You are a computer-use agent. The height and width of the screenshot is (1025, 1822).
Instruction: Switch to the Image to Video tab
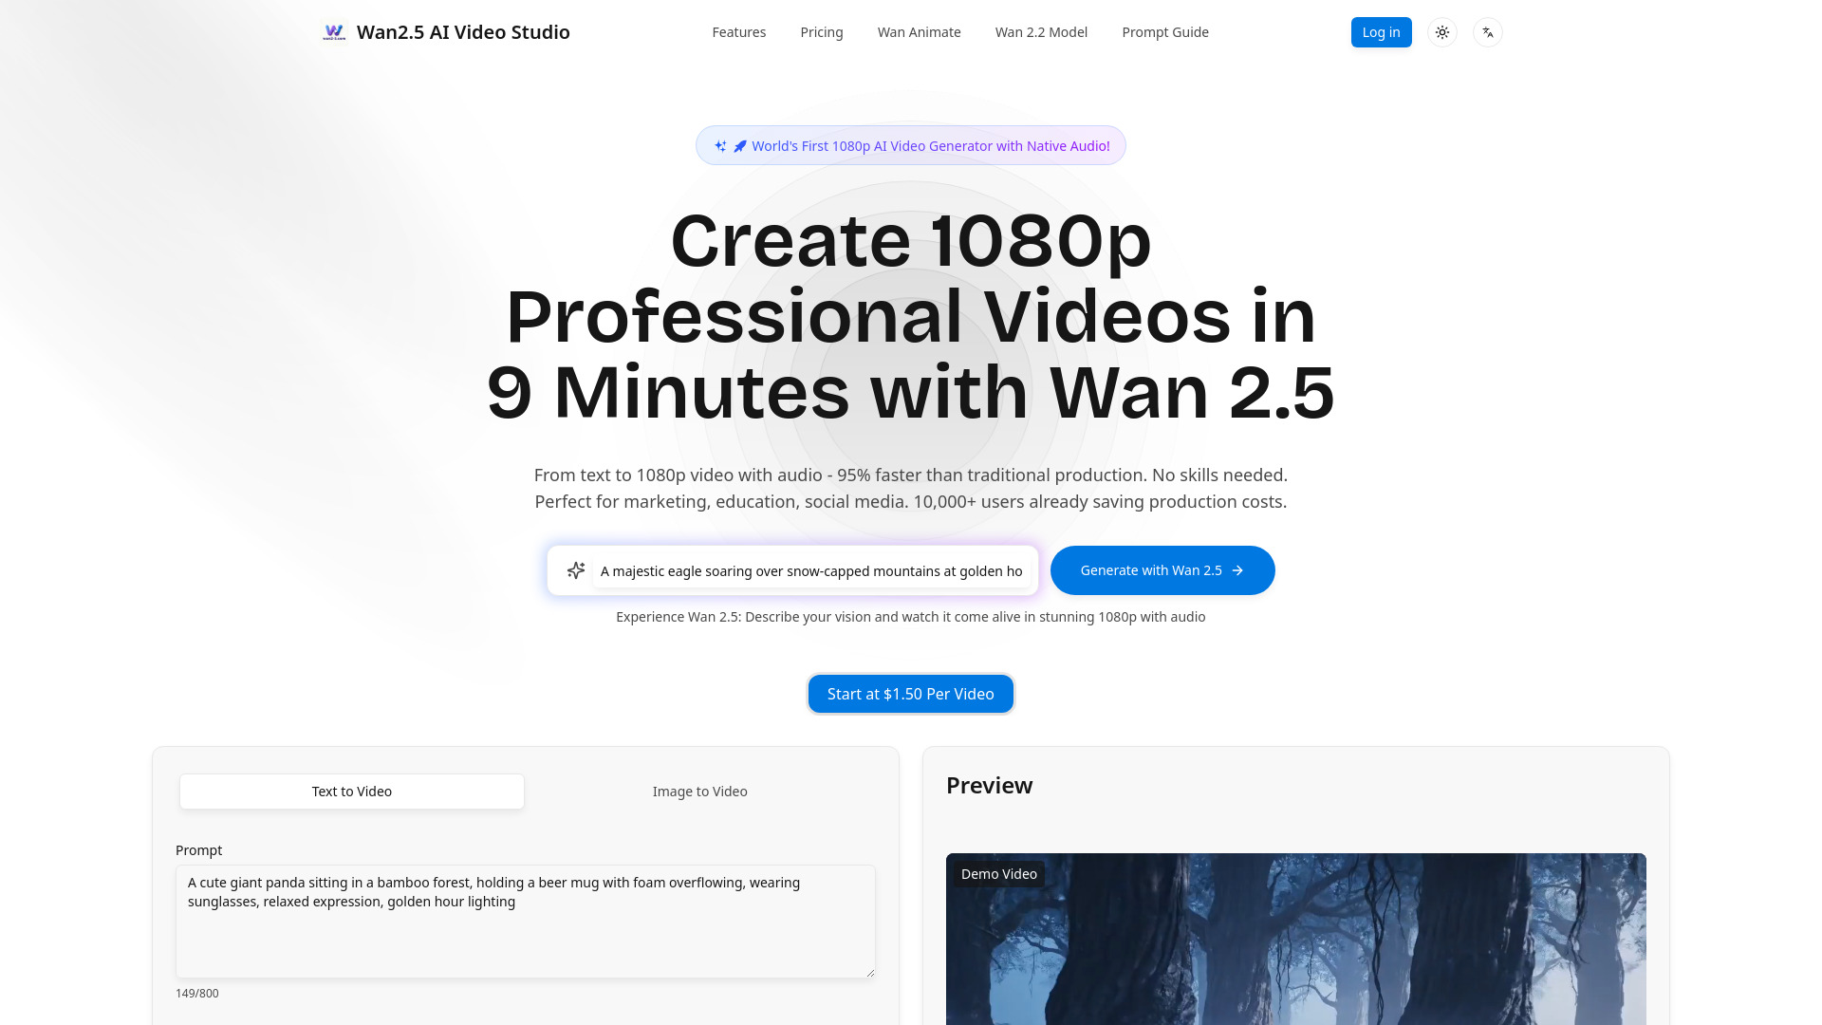click(699, 791)
